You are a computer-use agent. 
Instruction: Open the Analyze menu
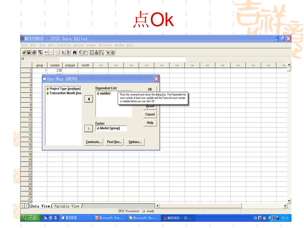coord(79,45)
